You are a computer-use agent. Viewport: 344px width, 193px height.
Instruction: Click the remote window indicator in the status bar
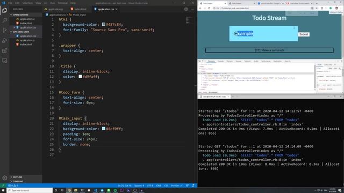click(3, 185)
